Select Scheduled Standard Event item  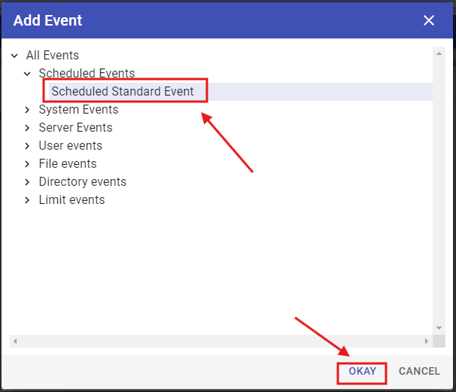[x=123, y=92]
